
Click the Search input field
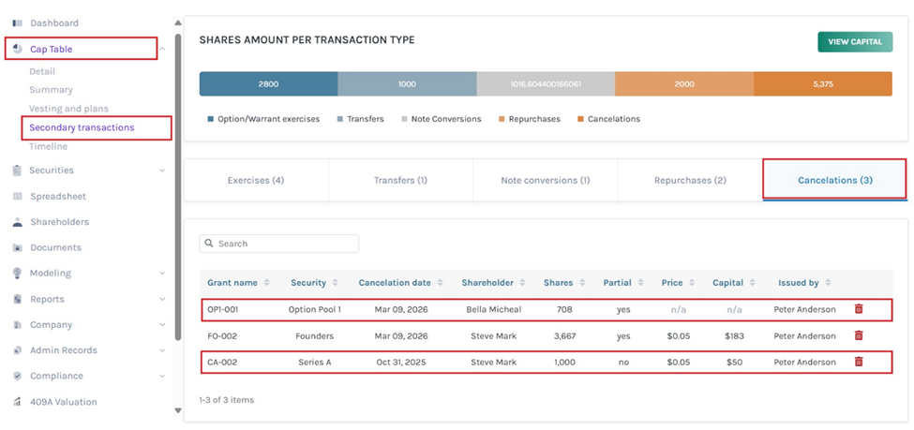pos(279,244)
